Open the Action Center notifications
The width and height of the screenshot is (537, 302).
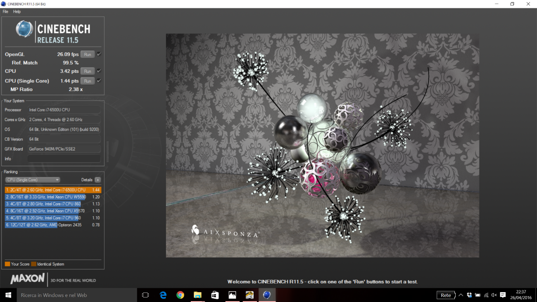pos(503,295)
